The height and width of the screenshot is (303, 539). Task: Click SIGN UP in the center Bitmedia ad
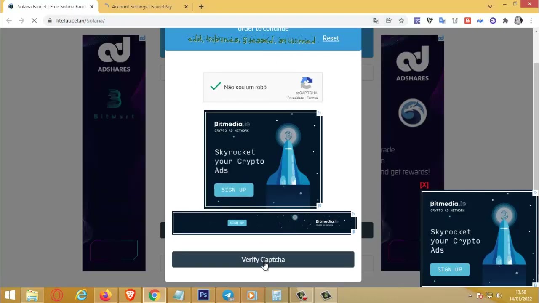[234, 190]
